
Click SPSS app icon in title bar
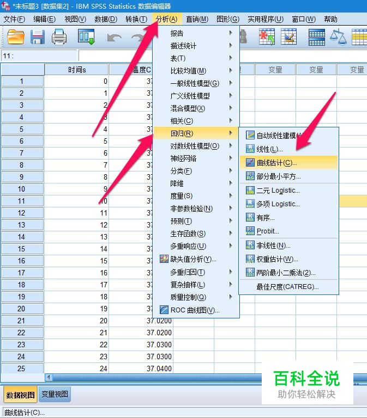coord(5,5)
